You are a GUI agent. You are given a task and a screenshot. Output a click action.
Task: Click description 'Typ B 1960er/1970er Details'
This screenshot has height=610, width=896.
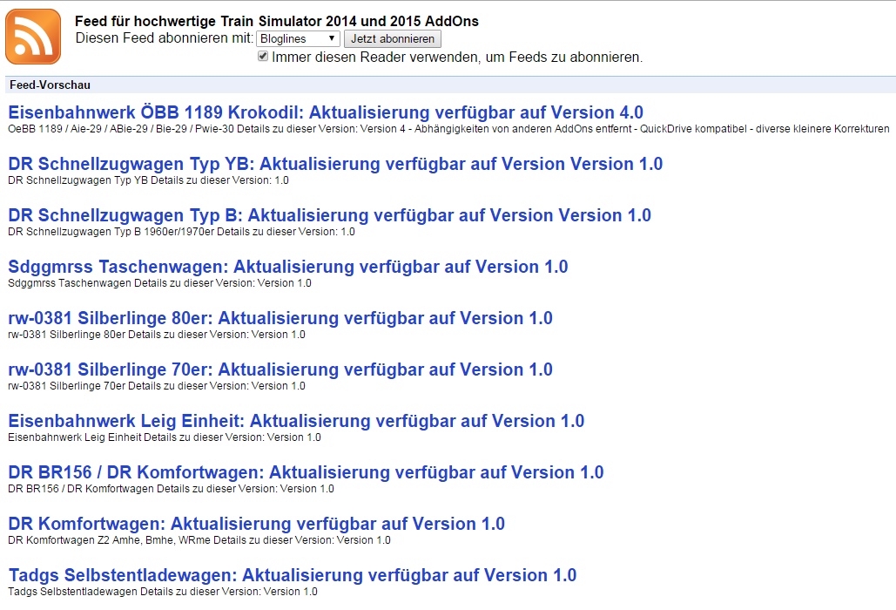point(181,232)
